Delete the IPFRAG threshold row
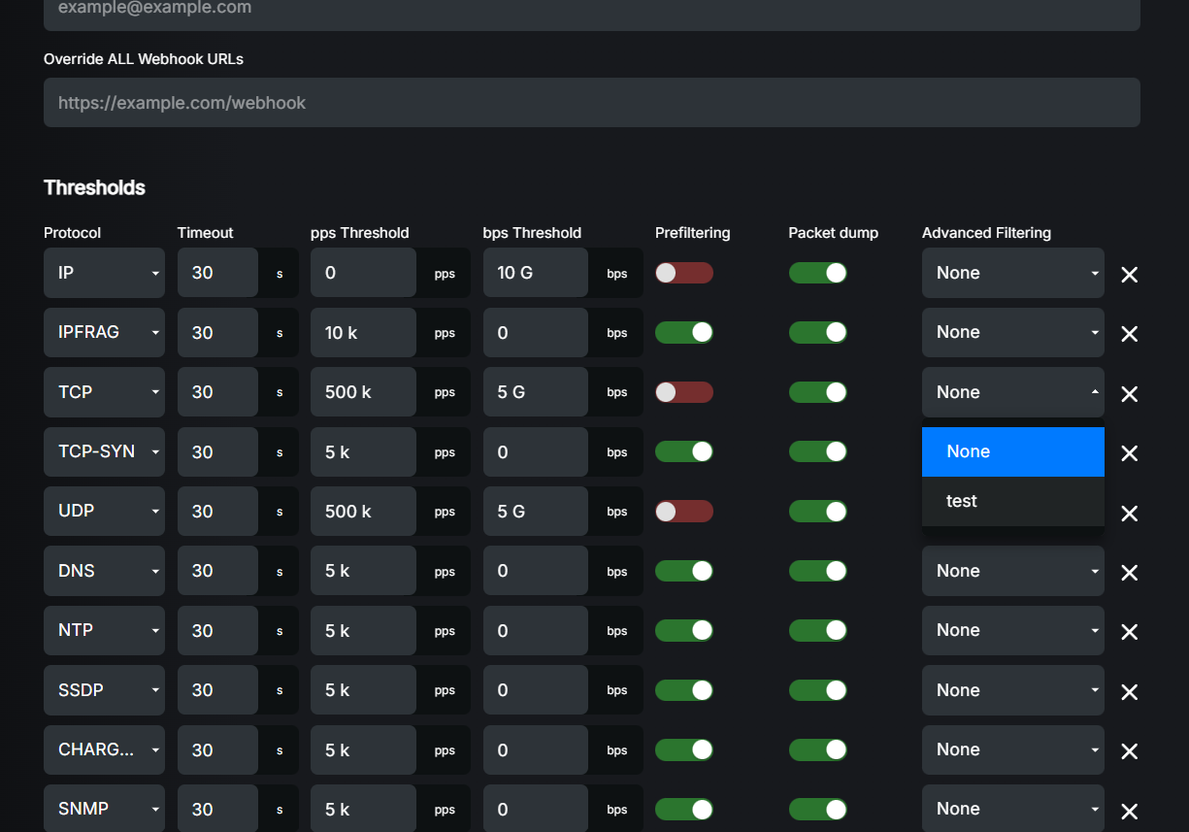The image size is (1189, 832). click(1129, 334)
